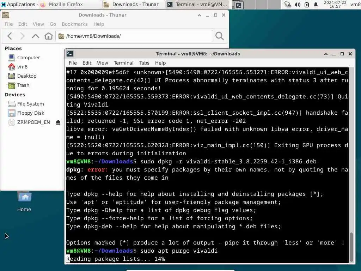Click the Places header in sidebar

click(13, 48)
